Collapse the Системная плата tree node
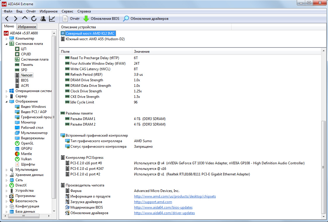 pos(6,44)
